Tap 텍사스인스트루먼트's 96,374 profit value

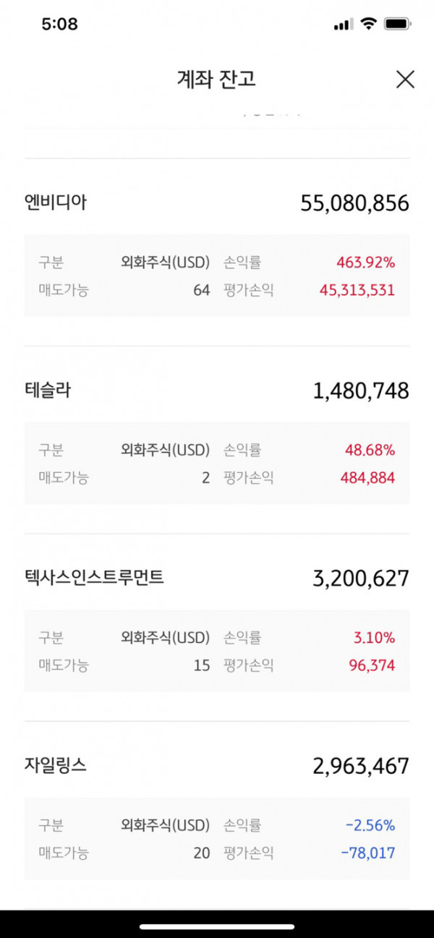(372, 665)
